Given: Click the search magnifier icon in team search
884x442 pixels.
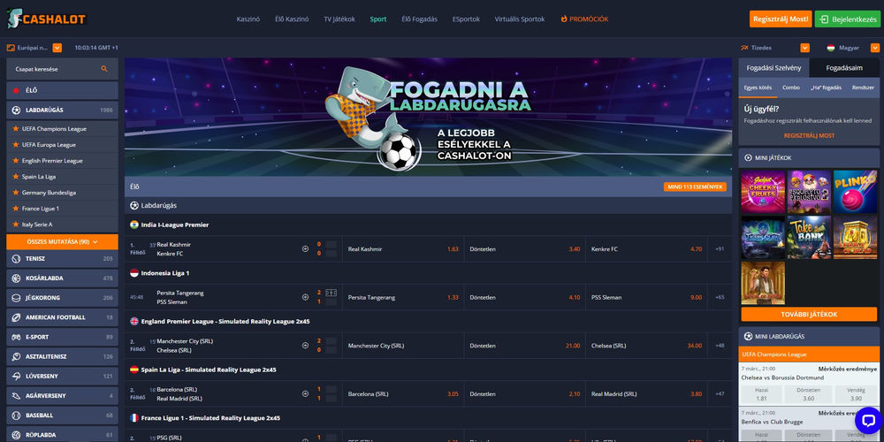Looking at the screenshot, I should pyautogui.click(x=104, y=69).
